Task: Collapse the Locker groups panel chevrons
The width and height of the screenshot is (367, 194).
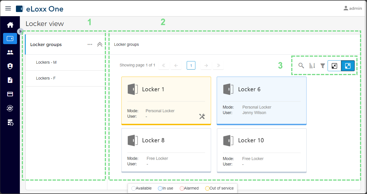Action: pos(100,44)
